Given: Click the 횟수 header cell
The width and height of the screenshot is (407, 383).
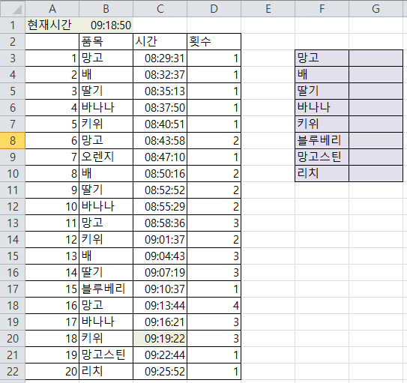Looking at the screenshot, I should coord(214,41).
